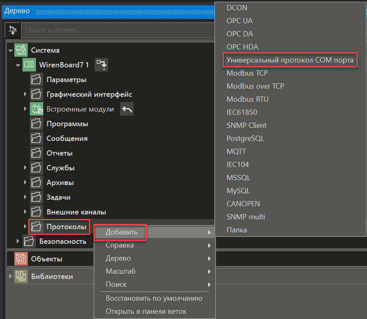The height and width of the screenshot is (319, 367).
Task: Expand the Графический интерфейс node
Action: 25,94
